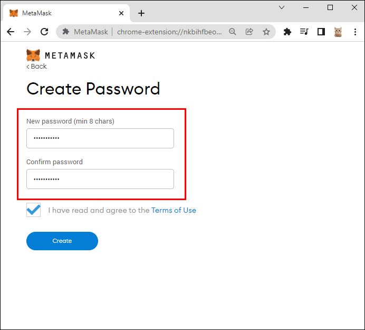Open the zoom magnifier icon in address bar
This screenshot has width=365, height=330.
tap(233, 32)
